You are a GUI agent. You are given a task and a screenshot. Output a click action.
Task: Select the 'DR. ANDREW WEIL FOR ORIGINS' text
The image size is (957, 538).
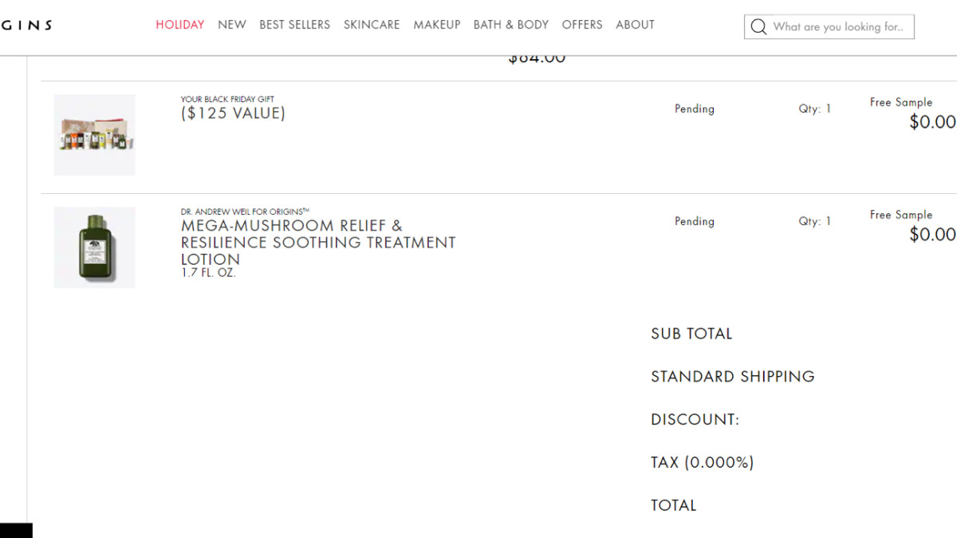(x=245, y=212)
